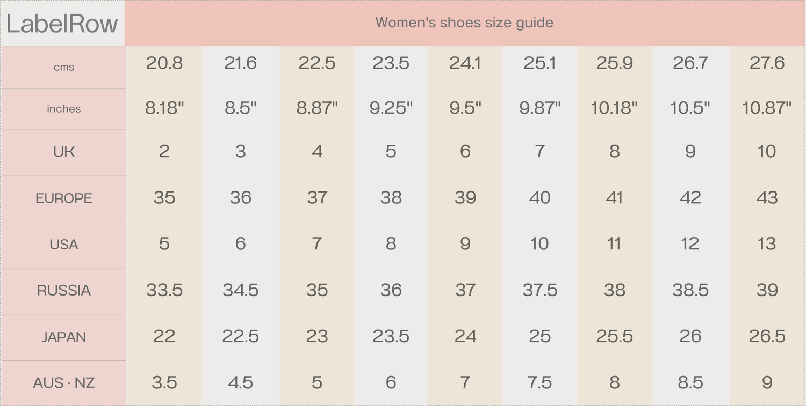Click the Women's shoes size guide title

464,23
